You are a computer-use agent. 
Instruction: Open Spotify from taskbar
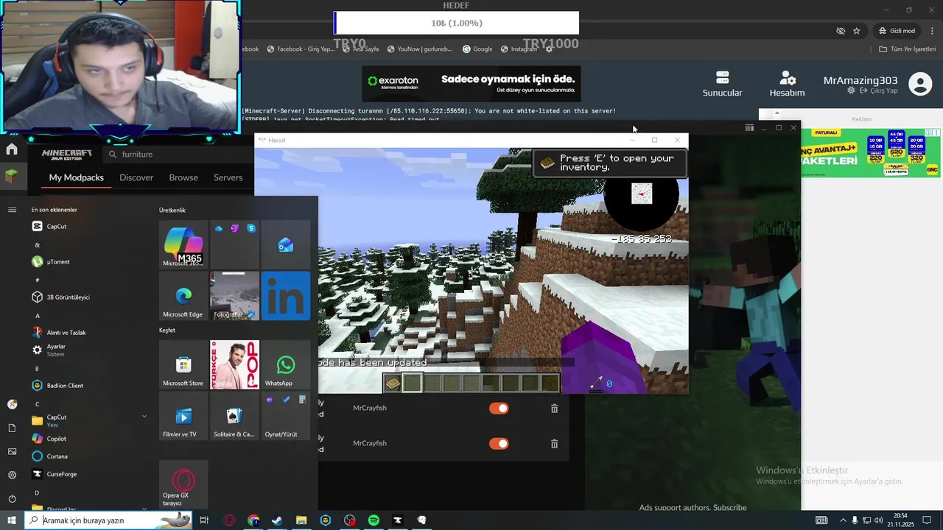[374, 520]
